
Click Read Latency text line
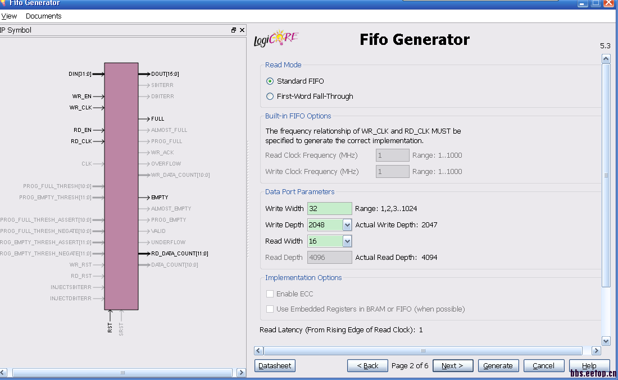click(x=342, y=330)
